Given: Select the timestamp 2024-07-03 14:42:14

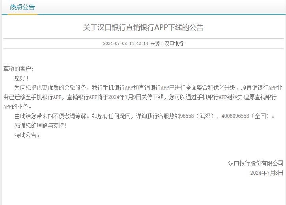Looking at the screenshot, I should (x=125, y=43).
